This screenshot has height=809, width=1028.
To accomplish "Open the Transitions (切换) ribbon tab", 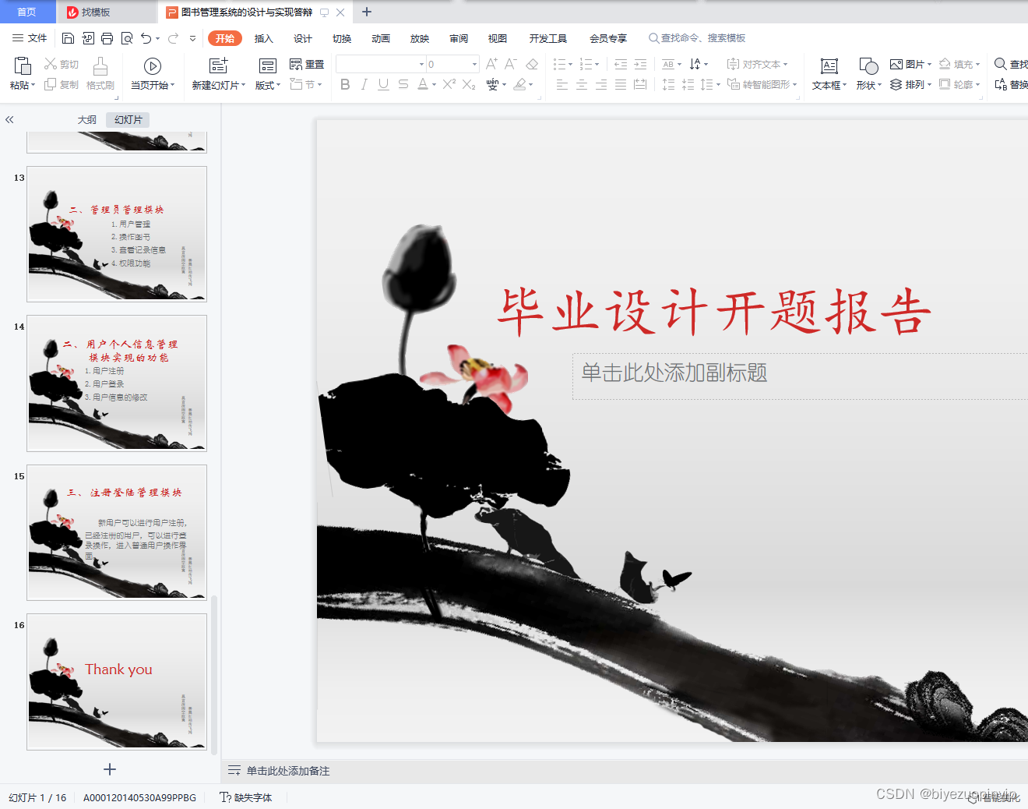I will click(342, 38).
